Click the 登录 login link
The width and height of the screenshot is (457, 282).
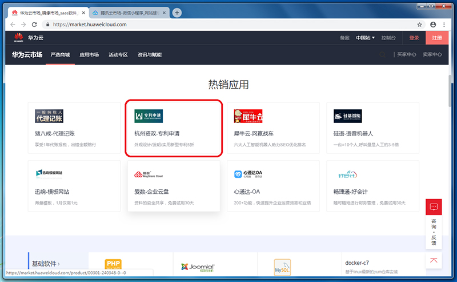click(x=414, y=38)
